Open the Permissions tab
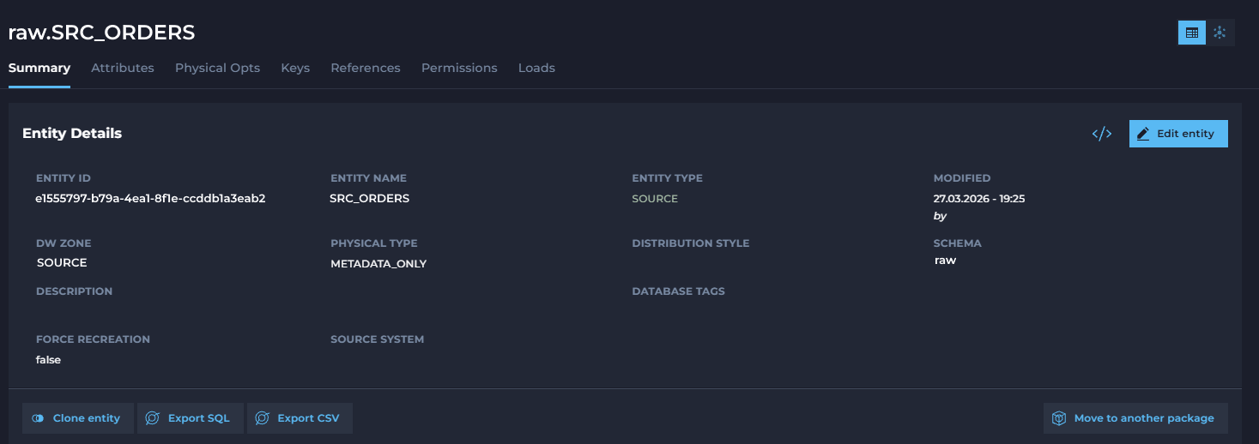1259x444 pixels. tap(459, 68)
